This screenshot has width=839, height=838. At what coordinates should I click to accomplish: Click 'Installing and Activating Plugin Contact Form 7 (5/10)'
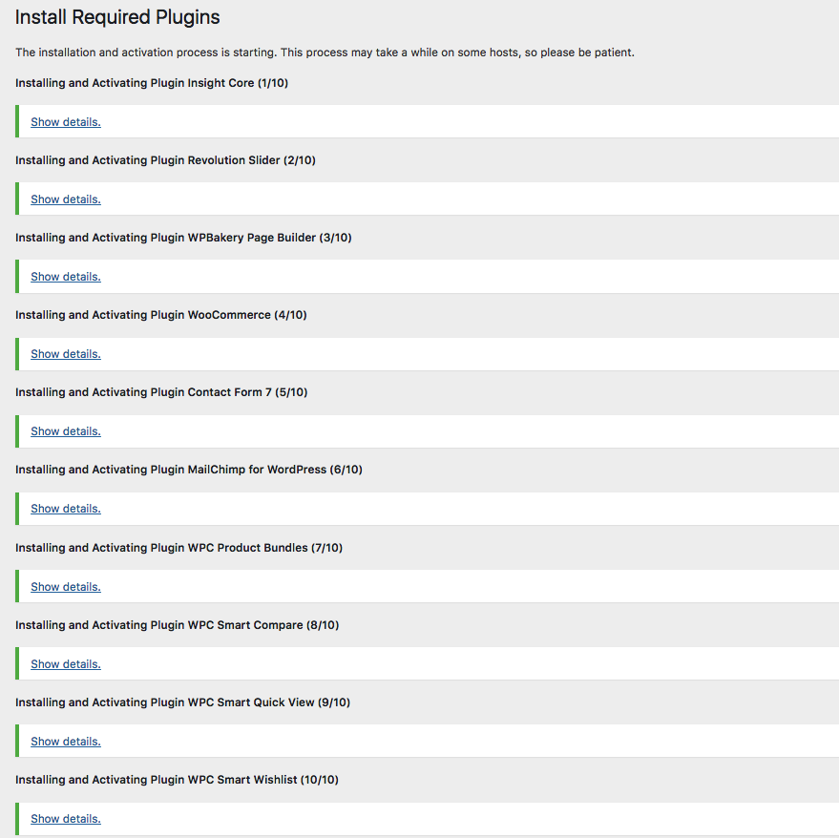coord(161,392)
